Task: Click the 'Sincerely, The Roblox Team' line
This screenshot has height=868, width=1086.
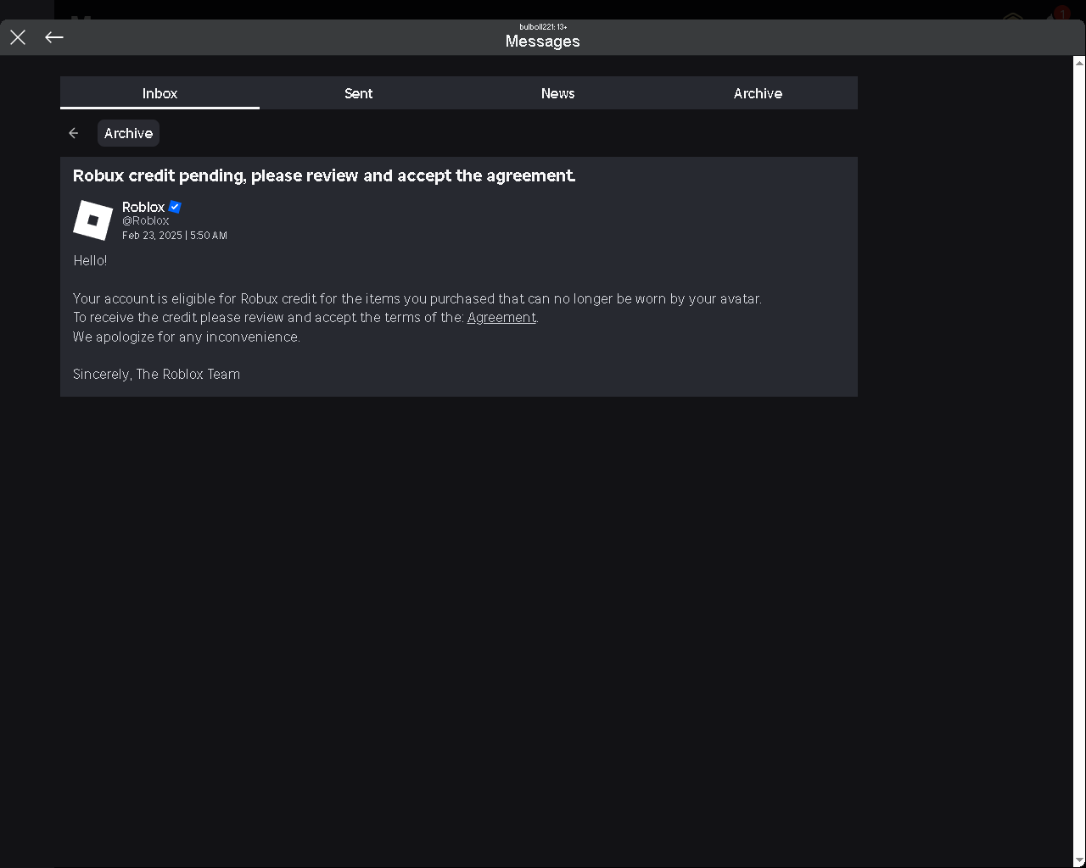Action: pos(157,374)
